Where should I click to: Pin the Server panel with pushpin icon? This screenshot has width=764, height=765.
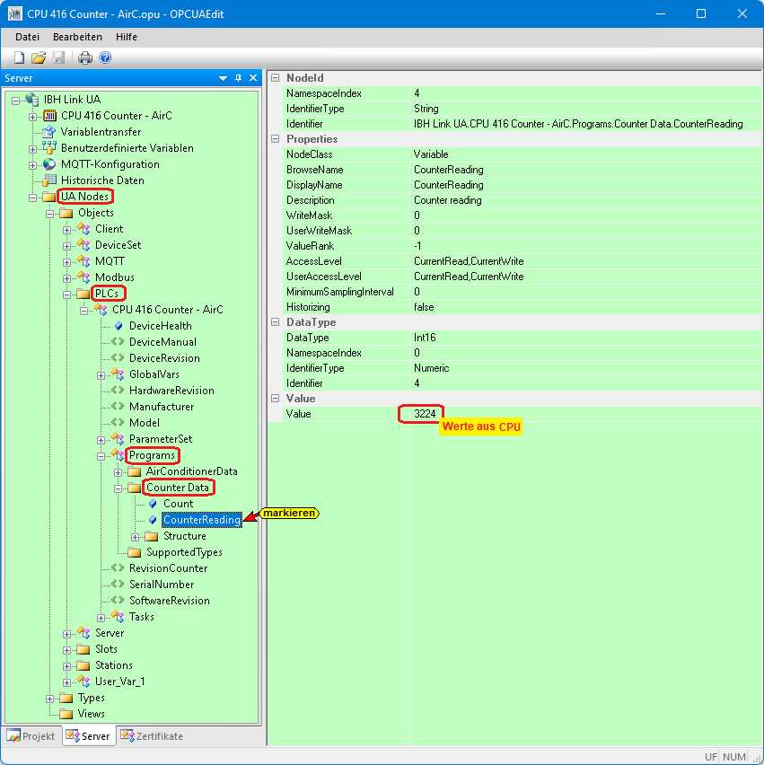[x=238, y=78]
